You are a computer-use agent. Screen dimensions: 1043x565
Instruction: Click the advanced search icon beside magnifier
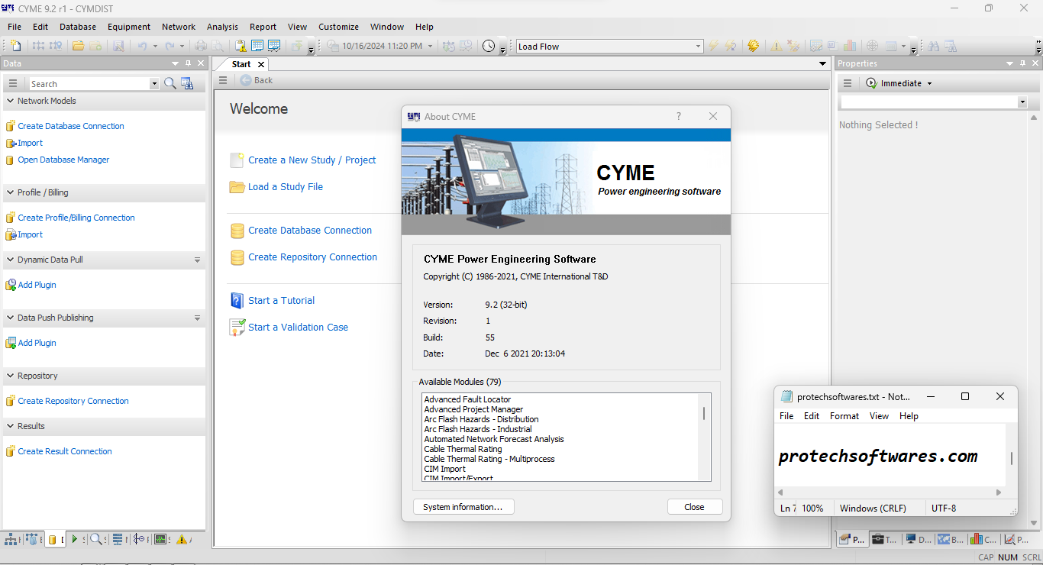(187, 83)
